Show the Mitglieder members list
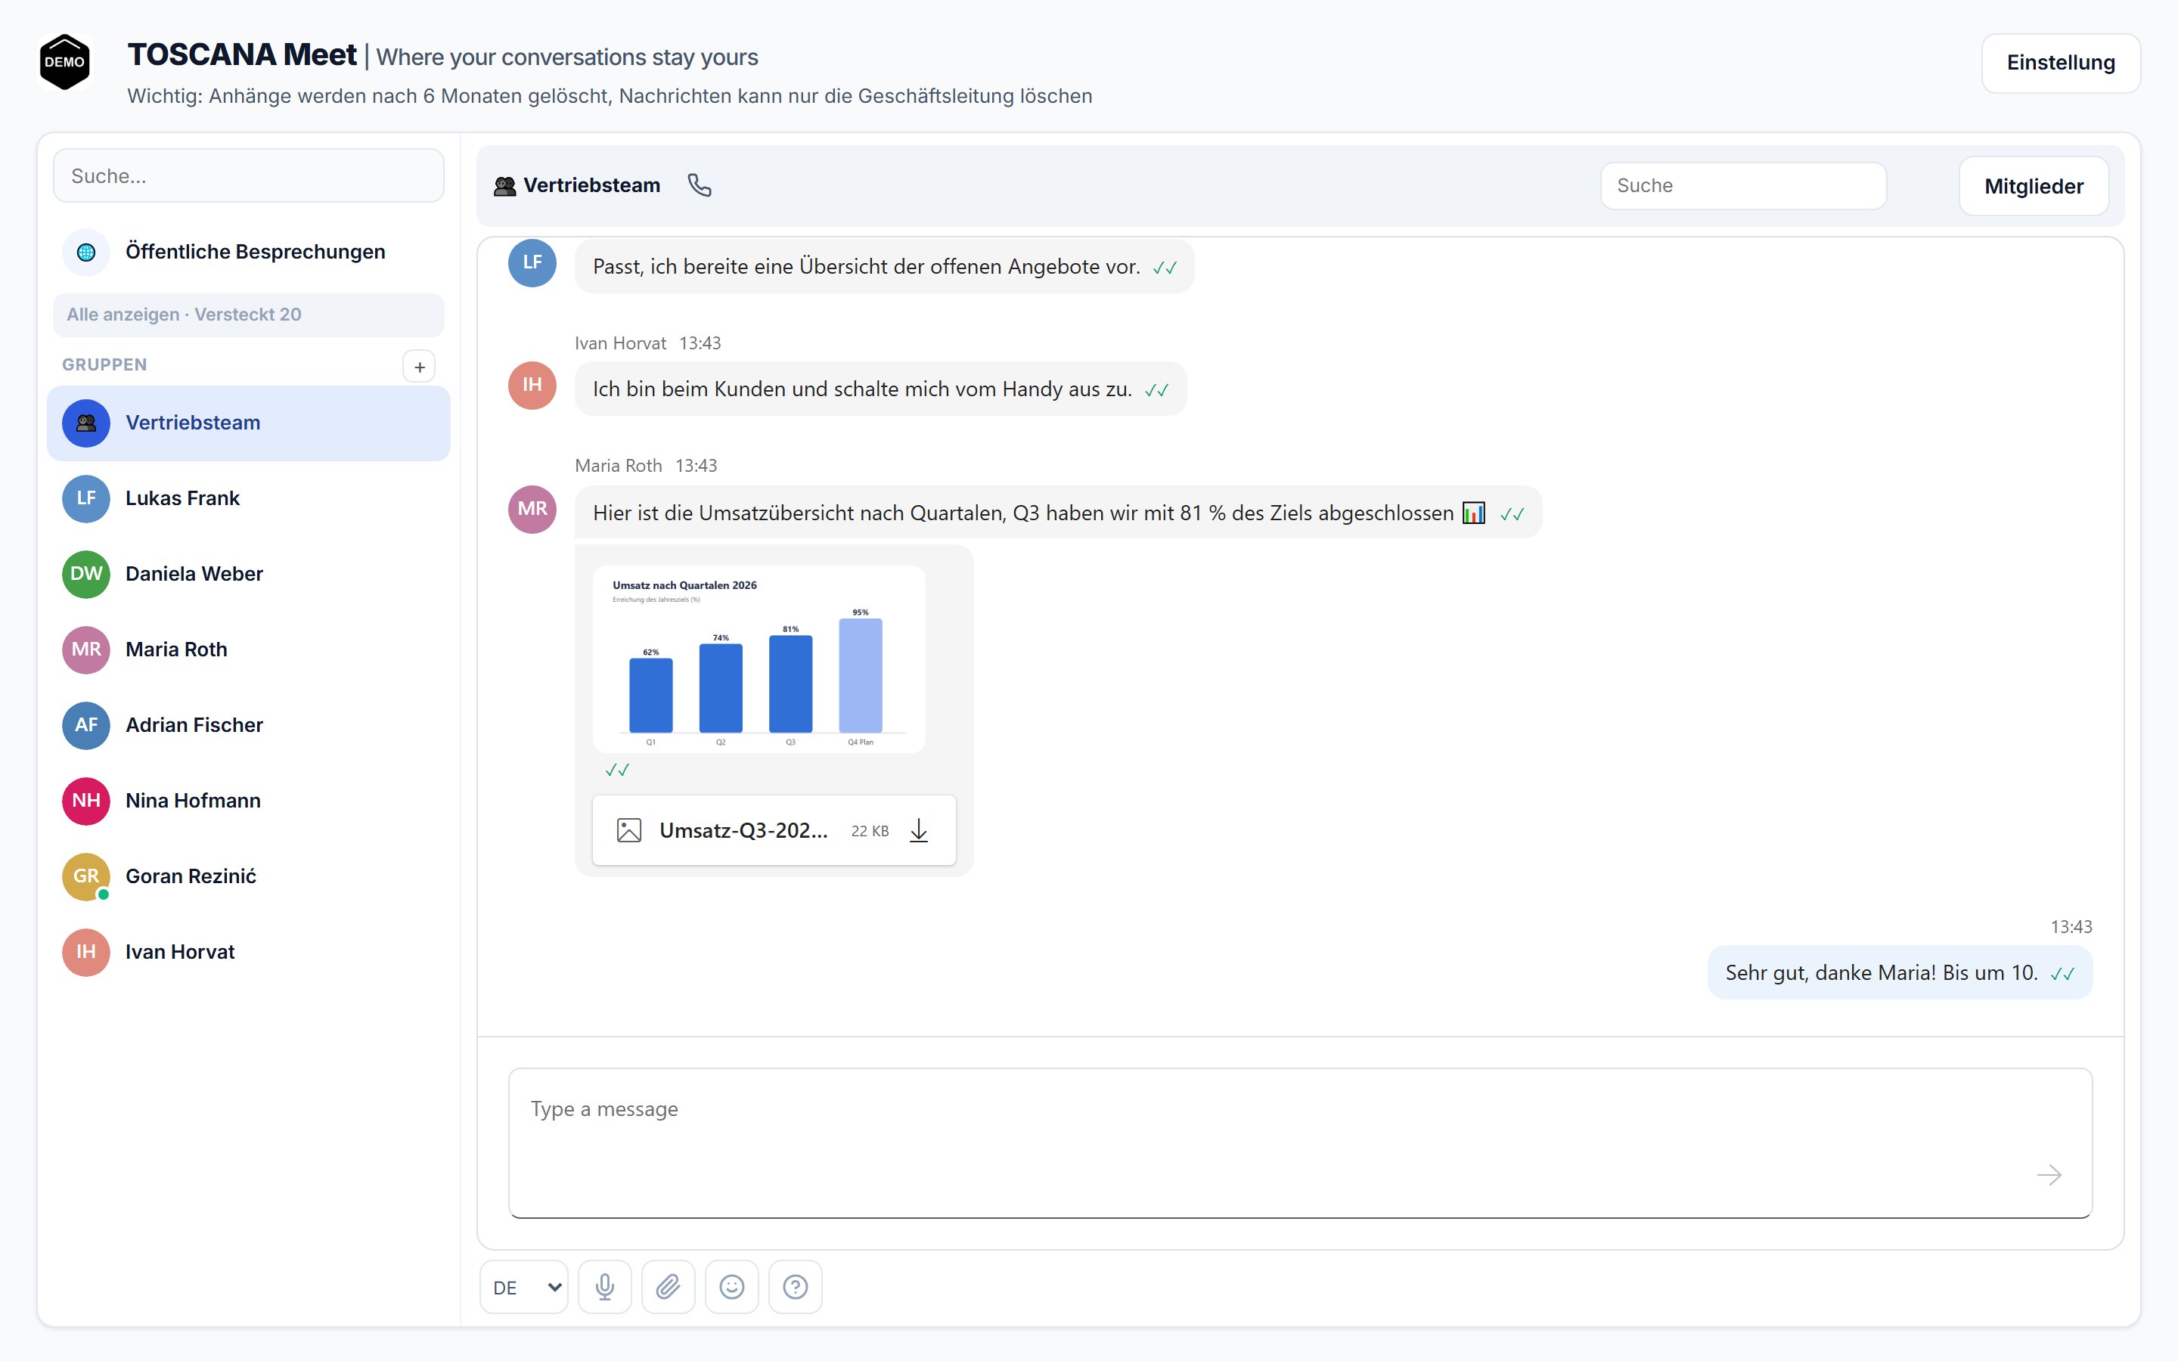Image resolution: width=2178 pixels, height=1361 pixels. coord(2033,186)
